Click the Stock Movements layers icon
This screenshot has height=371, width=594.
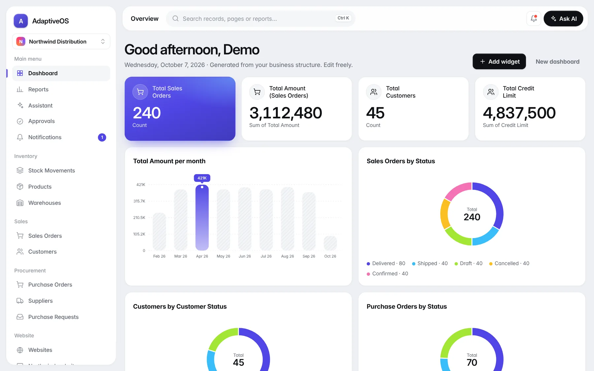pyautogui.click(x=20, y=170)
